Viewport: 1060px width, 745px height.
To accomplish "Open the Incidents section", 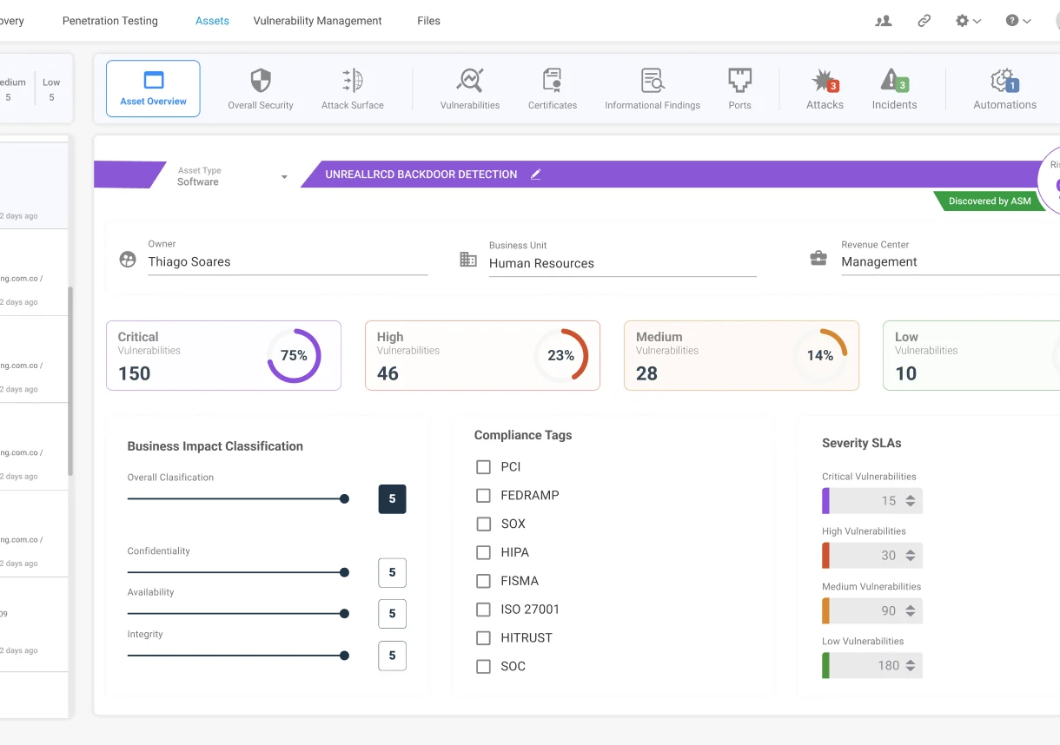I will point(894,89).
